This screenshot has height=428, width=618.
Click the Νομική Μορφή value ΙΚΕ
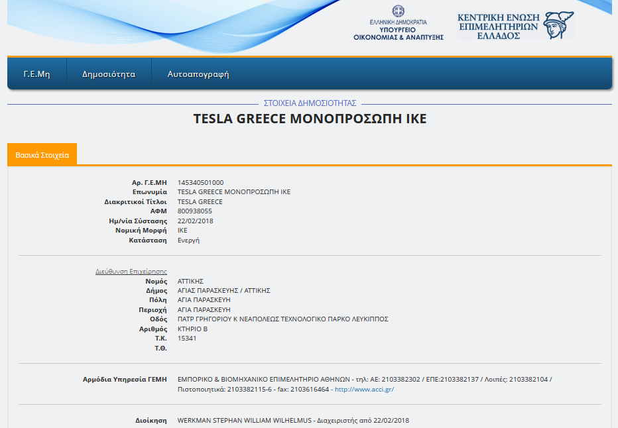(182, 231)
